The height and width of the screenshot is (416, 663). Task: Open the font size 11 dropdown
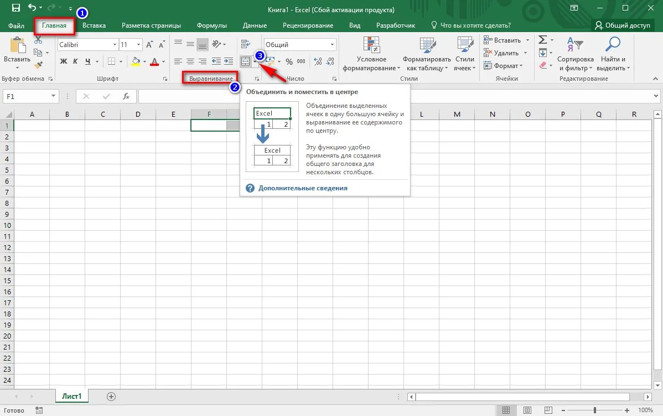click(138, 44)
